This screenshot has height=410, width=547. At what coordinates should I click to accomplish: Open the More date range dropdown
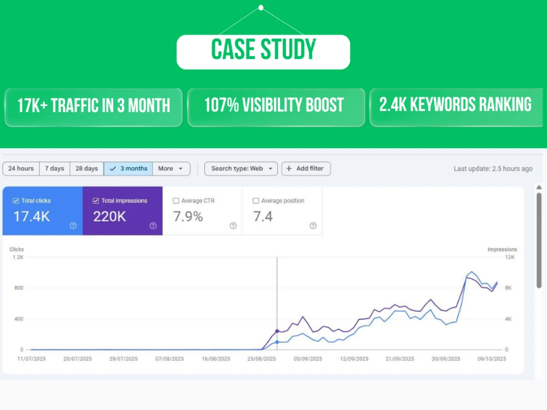[x=171, y=169]
